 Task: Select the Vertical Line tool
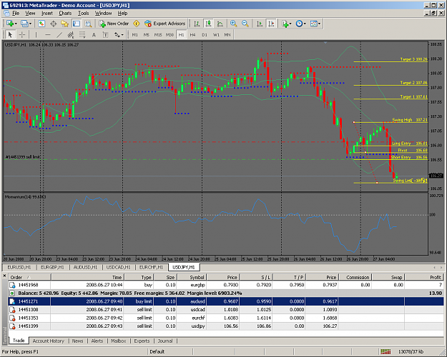[x=36, y=35]
